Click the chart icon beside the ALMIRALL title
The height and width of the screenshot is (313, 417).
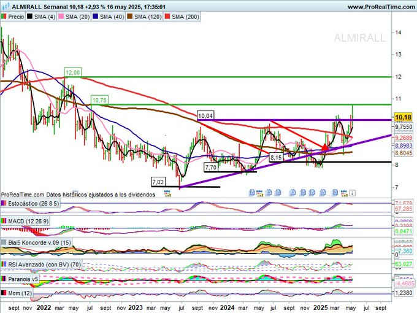tap(6, 7)
